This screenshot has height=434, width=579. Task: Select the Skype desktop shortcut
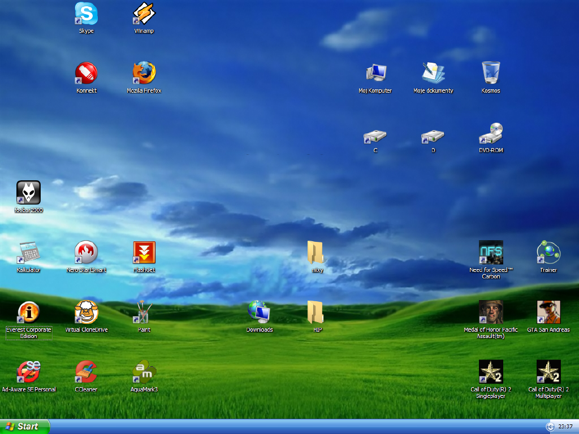click(86, 14)
